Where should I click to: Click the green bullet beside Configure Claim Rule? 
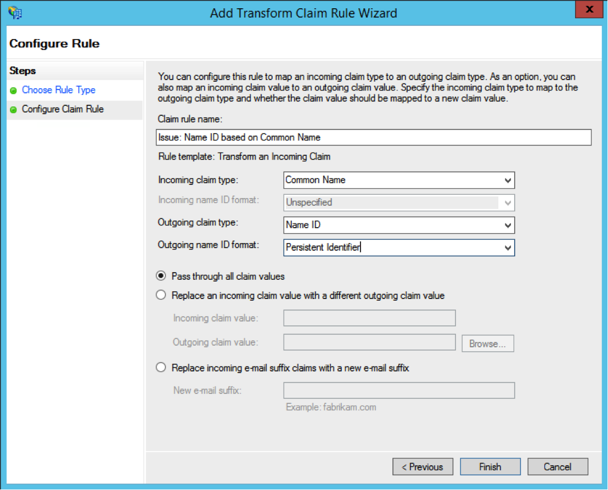coord(14,110)
